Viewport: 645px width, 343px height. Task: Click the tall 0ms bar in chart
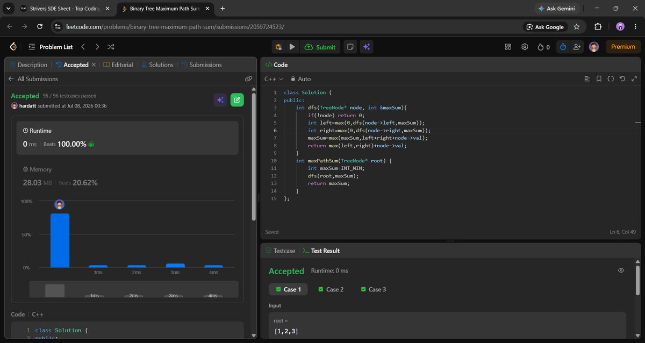(60, 240)
